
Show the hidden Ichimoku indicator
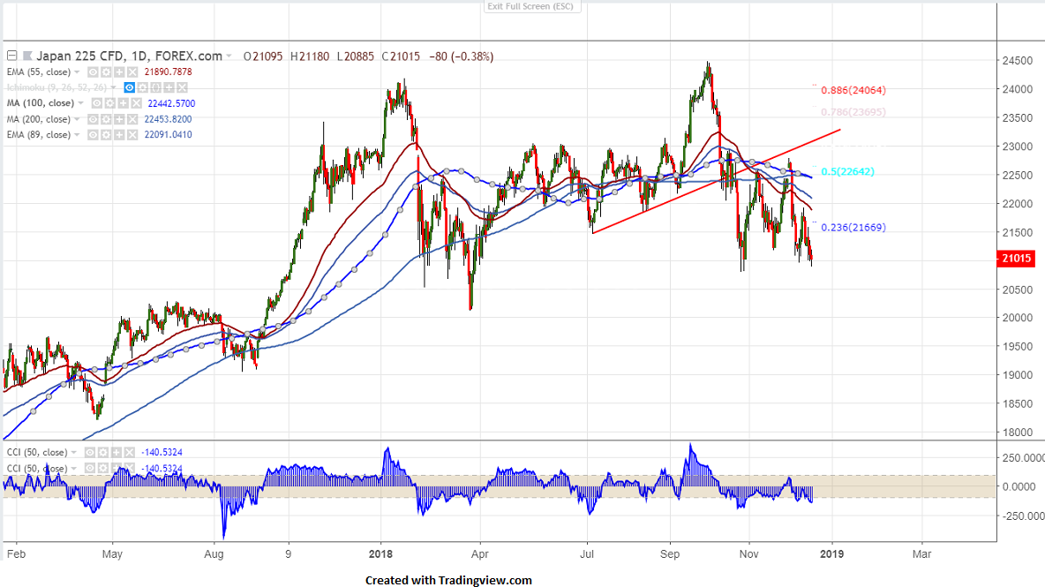[x=129, y=87]
